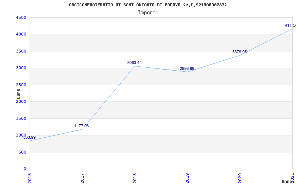Viewport: 296px width, 185px height.
Task: Select the 2886.89 data label
Action: pyautogui.click(x=187, y=68)
